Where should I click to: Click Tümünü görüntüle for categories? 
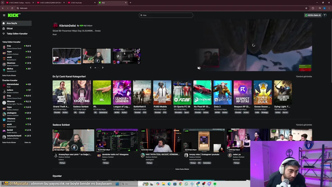pyautogui.click(x=304, y=76)
